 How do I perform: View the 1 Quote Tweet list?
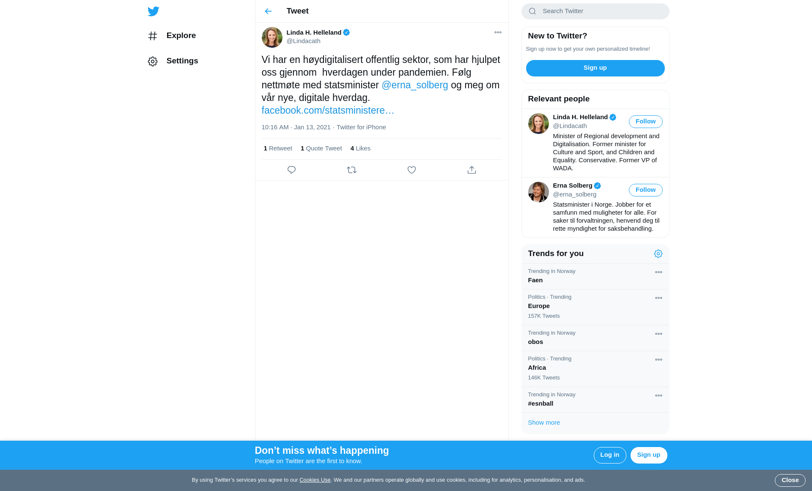point(321,148)
